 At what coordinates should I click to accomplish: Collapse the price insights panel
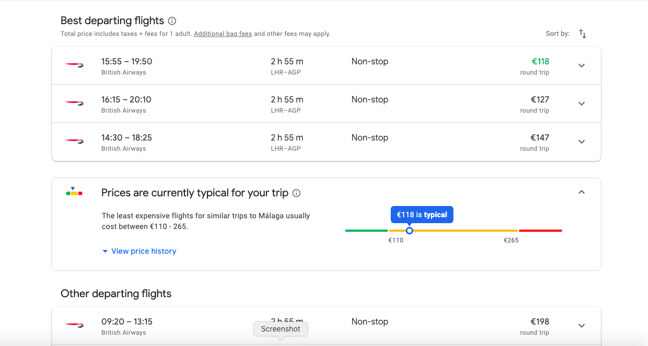pos(582,192)
